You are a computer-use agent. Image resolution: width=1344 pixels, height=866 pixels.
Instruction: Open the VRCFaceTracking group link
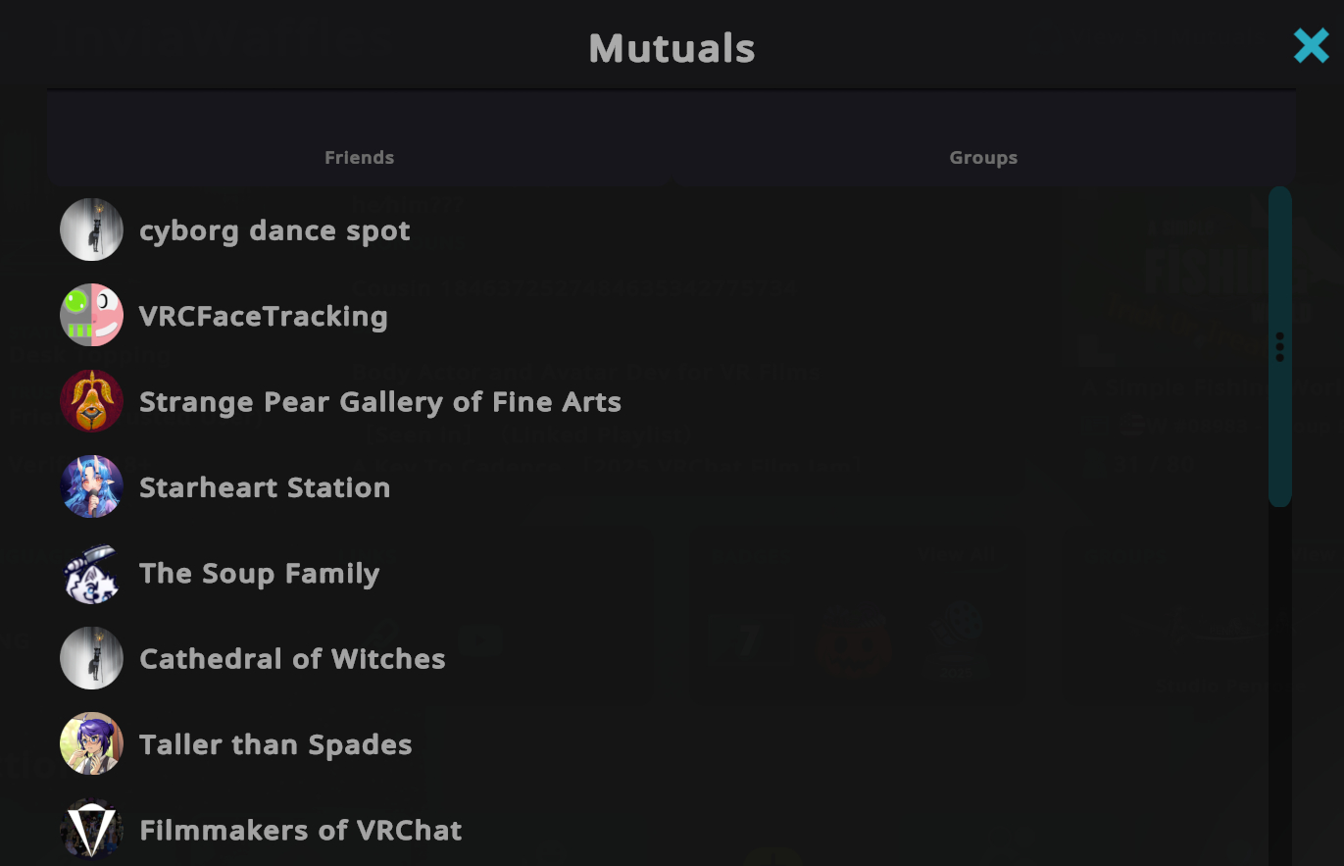click(x=263, y=317)
